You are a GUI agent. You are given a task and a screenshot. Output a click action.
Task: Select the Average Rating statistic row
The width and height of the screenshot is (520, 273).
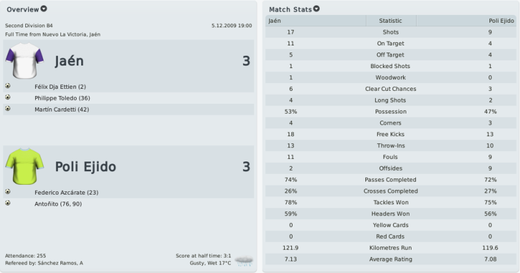[x=391, y=259]
